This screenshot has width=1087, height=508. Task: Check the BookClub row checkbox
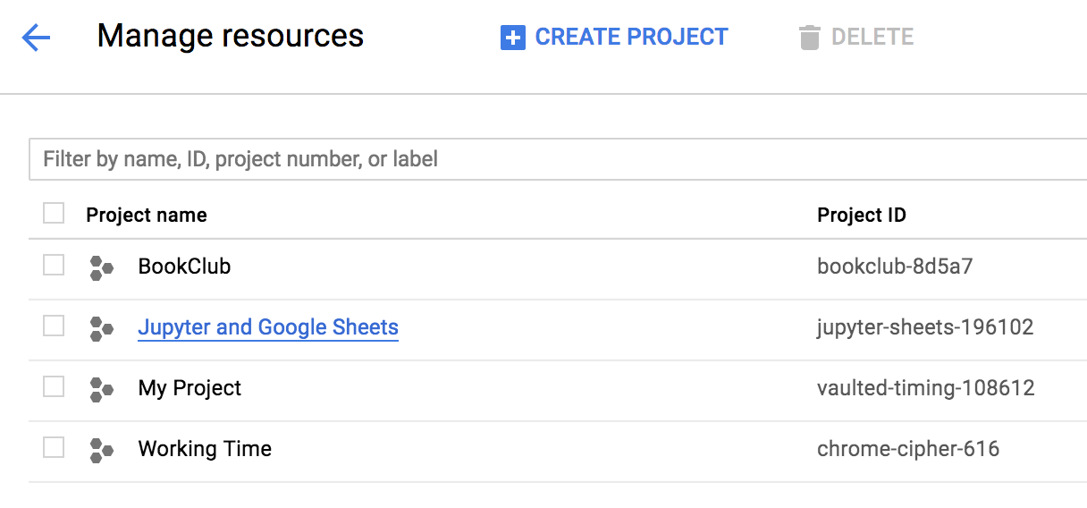tap(54, 265)
